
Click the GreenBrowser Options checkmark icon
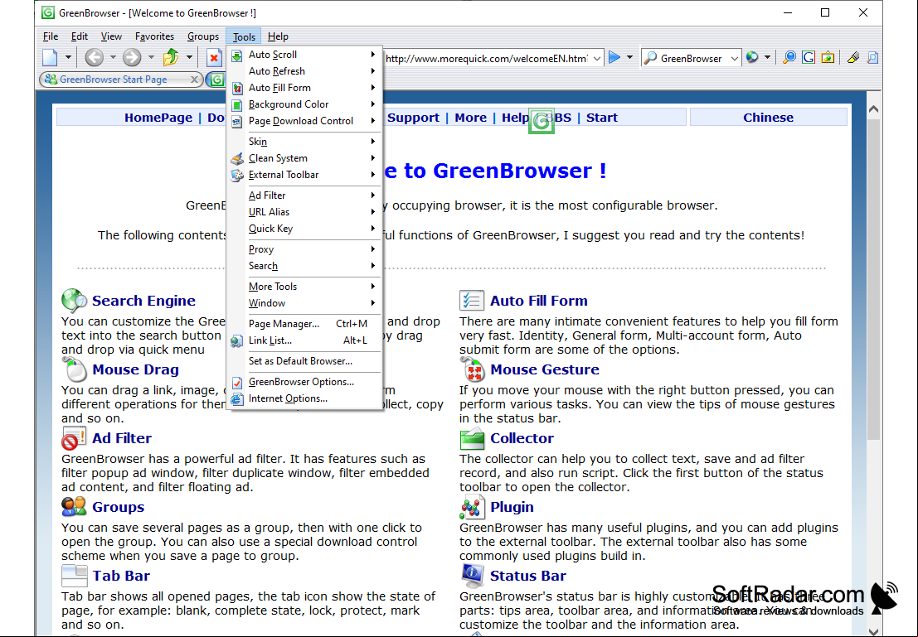236,382
